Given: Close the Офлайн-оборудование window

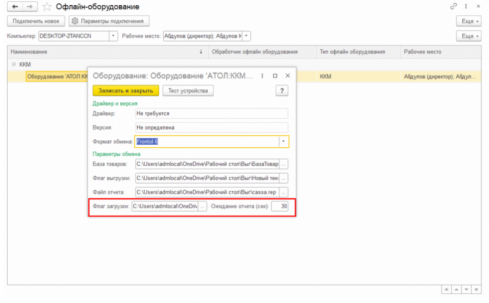Looking at the screenshot, I should (478, 6).
